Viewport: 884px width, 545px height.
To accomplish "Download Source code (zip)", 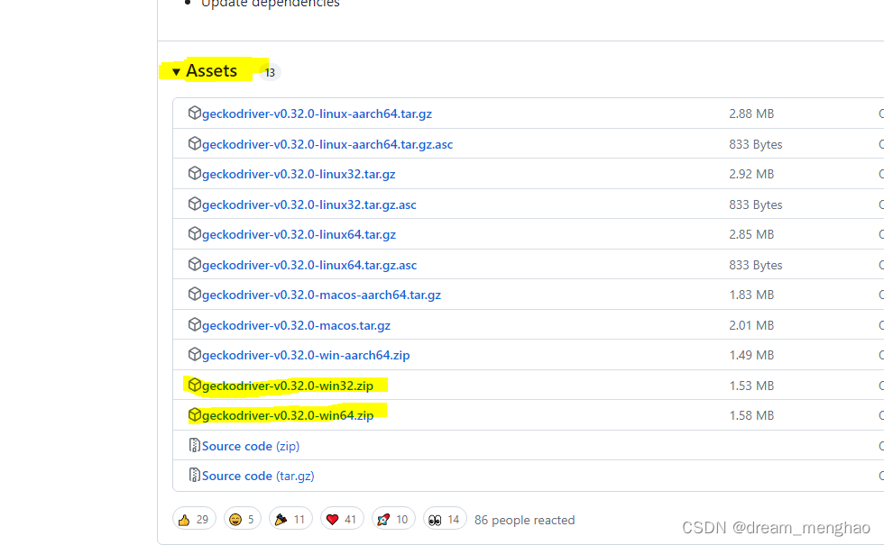I will pos(251,446).
